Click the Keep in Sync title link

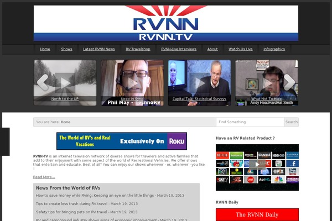pos(132,98)
